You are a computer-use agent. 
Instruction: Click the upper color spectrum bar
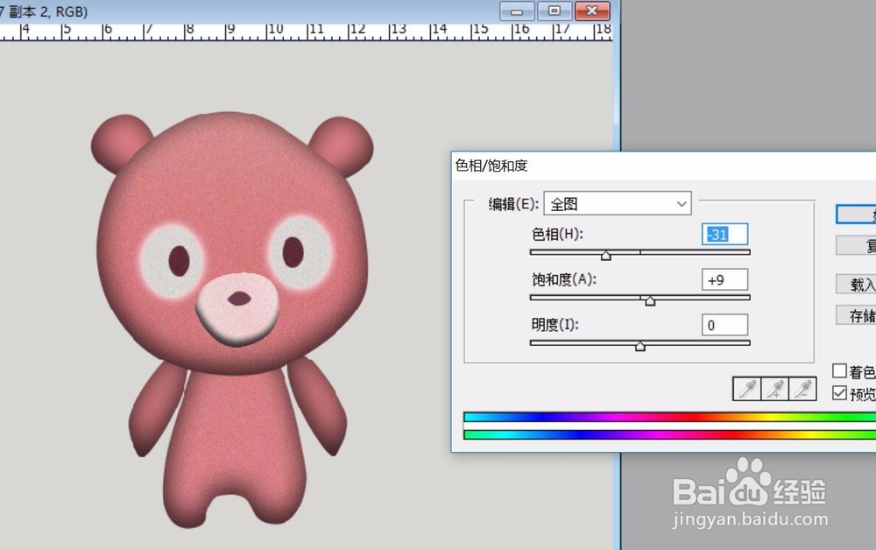(657, 417)
